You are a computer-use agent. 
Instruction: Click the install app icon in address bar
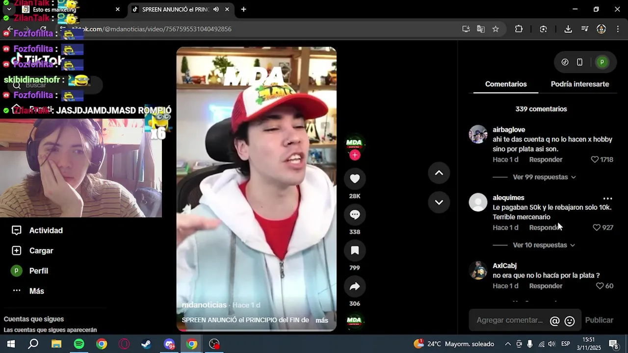(x=466, y=29)
